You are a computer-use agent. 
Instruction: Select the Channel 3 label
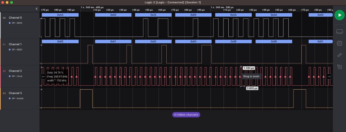click(x=15, y=93)
